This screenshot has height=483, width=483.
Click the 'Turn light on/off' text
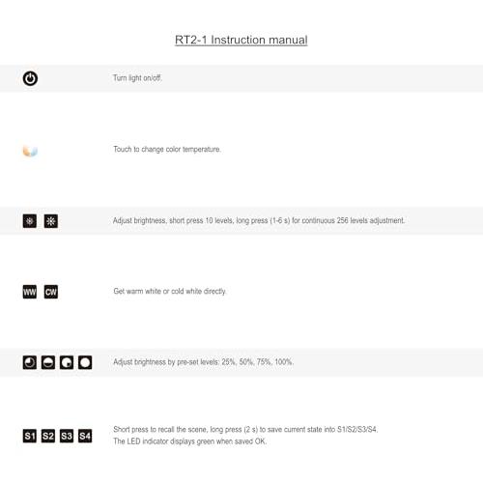pyautogui.click(x=137, y=78)
